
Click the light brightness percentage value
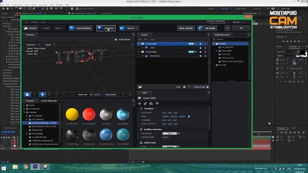coord(97,95)
